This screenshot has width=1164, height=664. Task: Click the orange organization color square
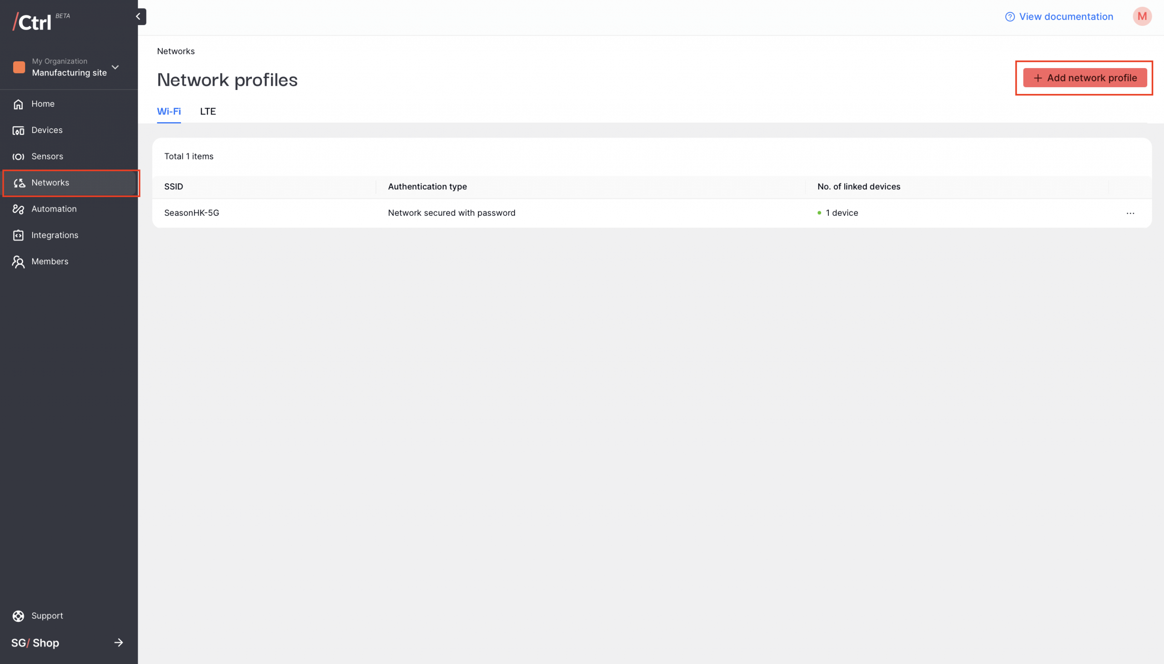point(19,68)
